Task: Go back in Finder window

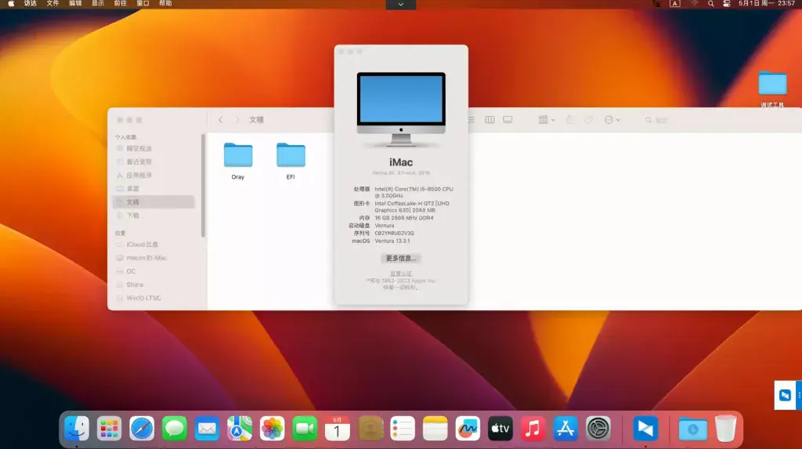Action: pos(220,120)
